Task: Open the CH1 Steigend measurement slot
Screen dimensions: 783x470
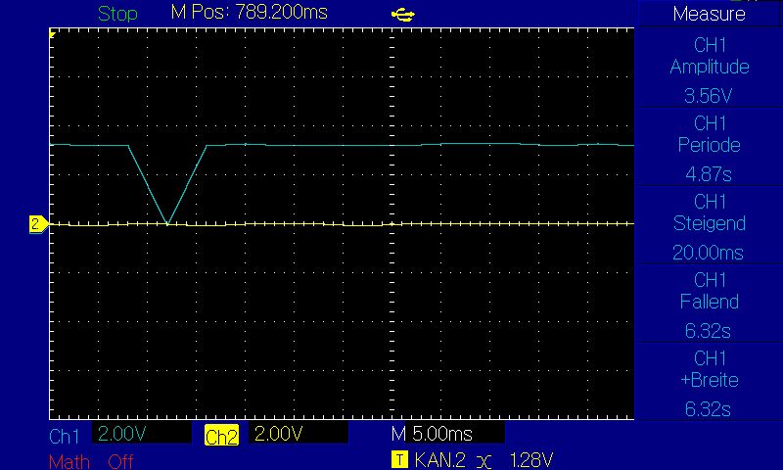Action: click(x=709, y=224)
